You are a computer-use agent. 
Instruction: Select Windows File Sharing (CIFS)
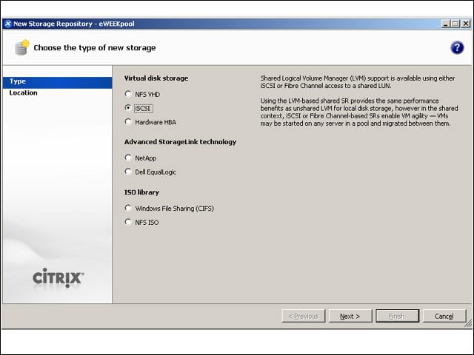128,209
